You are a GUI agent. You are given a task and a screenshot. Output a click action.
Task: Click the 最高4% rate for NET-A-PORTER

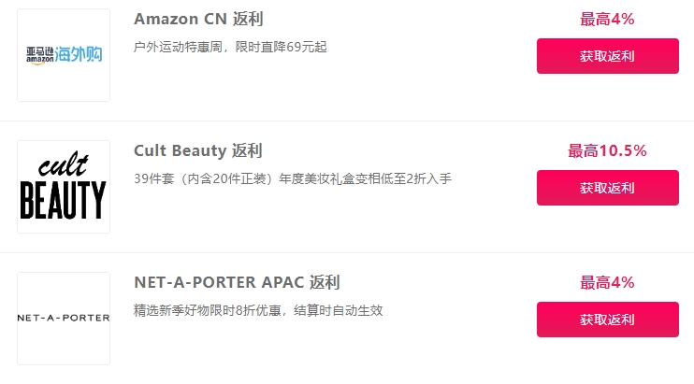pos(607,282)
